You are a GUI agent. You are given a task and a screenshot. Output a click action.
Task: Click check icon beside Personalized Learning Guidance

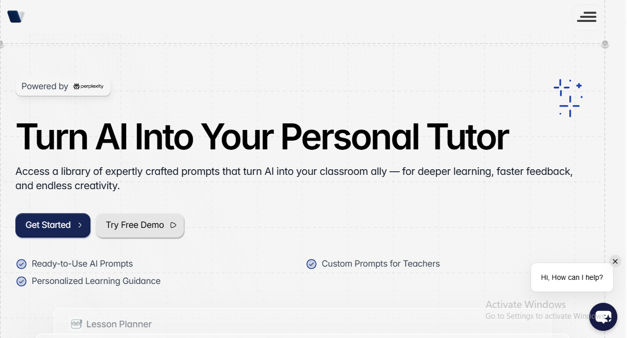click(21, 281)
